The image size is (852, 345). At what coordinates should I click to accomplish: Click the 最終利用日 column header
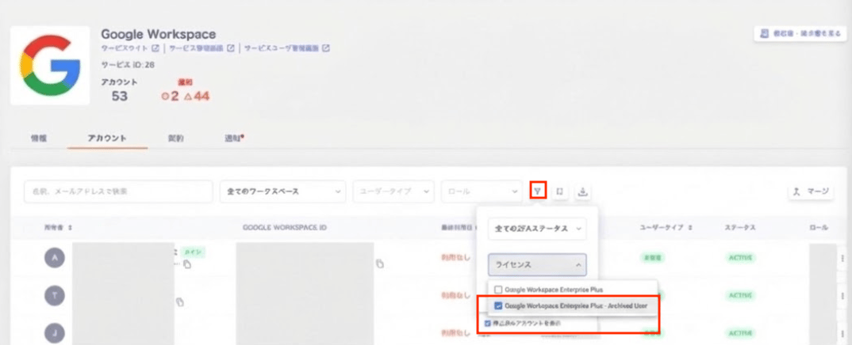point(455,228)
